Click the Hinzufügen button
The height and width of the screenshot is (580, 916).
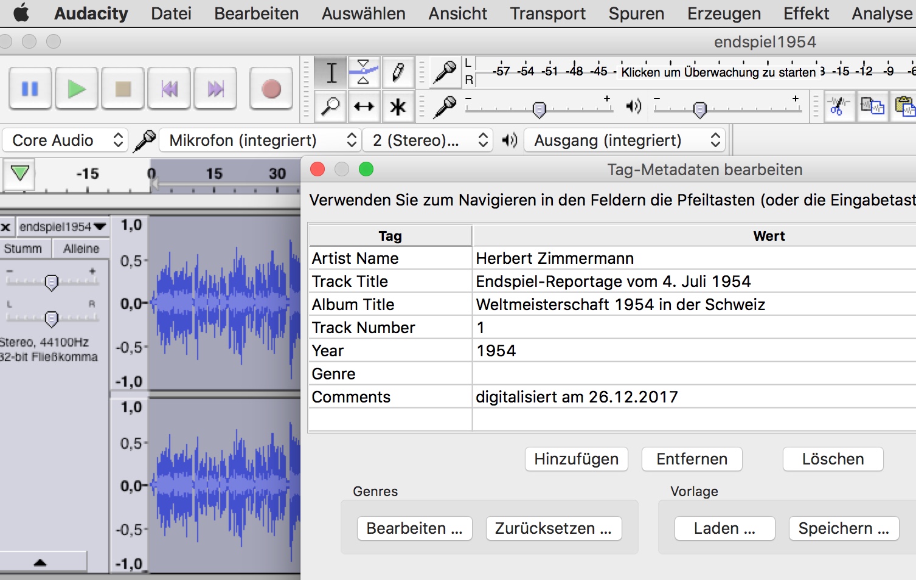coord(576,459)
